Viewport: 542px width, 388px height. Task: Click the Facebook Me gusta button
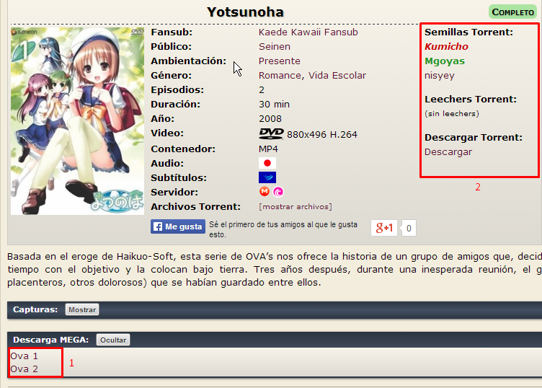pos(177,226)
